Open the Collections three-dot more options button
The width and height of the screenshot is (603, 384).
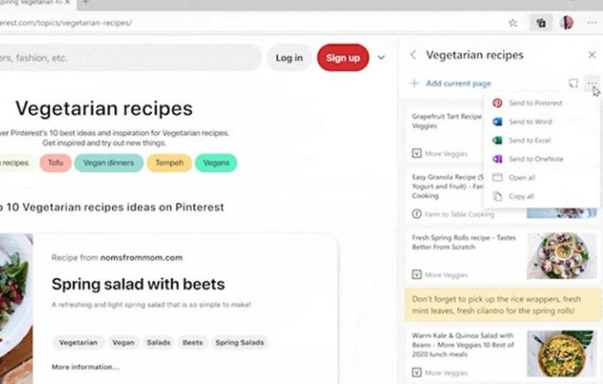click(x=592, y=84)
